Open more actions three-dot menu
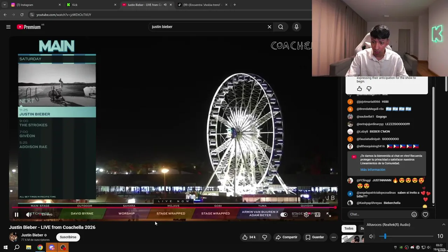 pos(334,237)
